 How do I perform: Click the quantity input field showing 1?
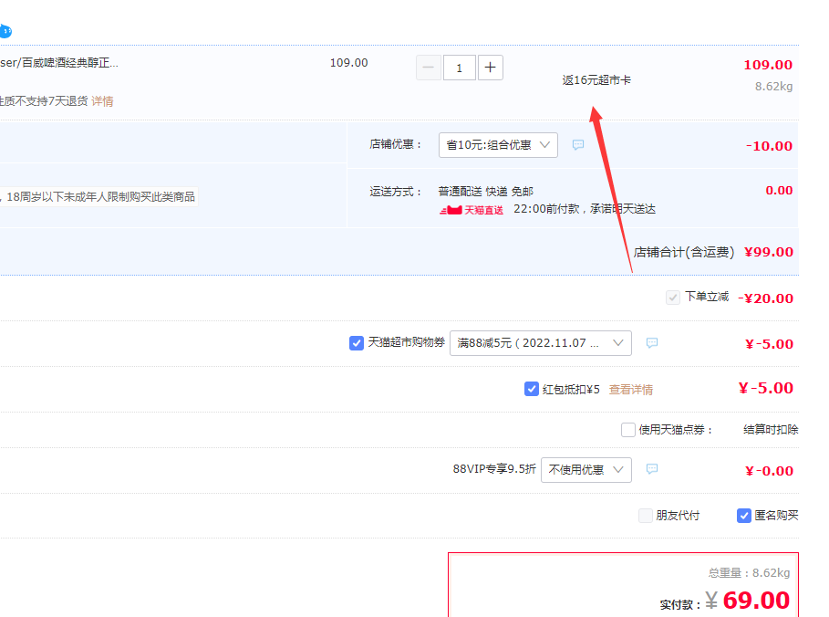pos(459,68)
